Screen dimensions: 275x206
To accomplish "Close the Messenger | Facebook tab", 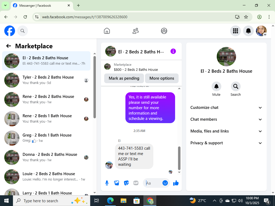I will 69,5.
